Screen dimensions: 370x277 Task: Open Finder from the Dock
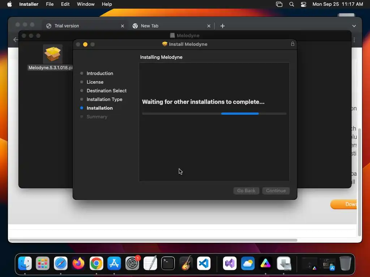(25, 263)
